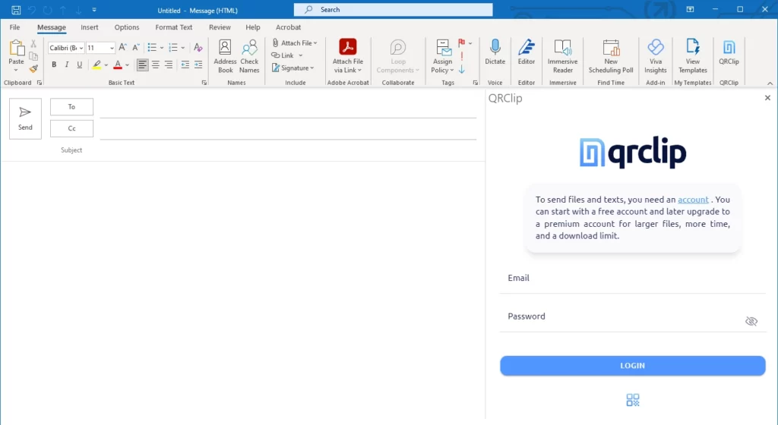Open Viva Insights add-in
This screenshot has width=778, height=425.
(656, 56)
